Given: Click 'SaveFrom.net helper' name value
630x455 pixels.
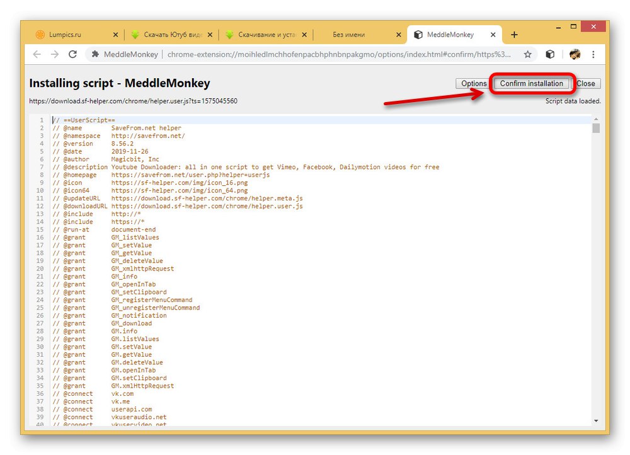Looking at the screenshot, I should click(146, 128).
